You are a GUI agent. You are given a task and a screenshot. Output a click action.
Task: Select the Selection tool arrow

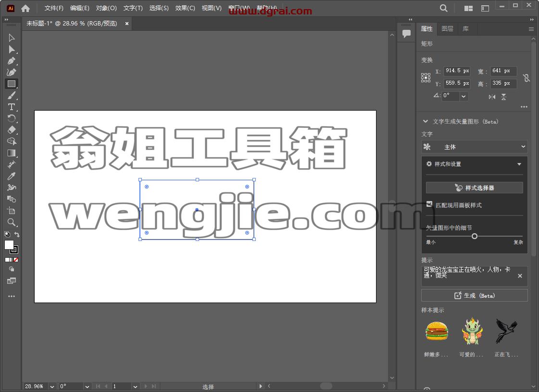point(12,38)
